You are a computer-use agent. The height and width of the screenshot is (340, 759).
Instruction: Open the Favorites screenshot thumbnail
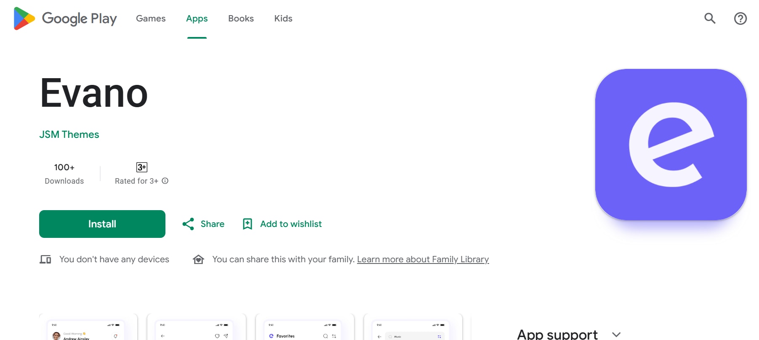click(x=304, y=328)
